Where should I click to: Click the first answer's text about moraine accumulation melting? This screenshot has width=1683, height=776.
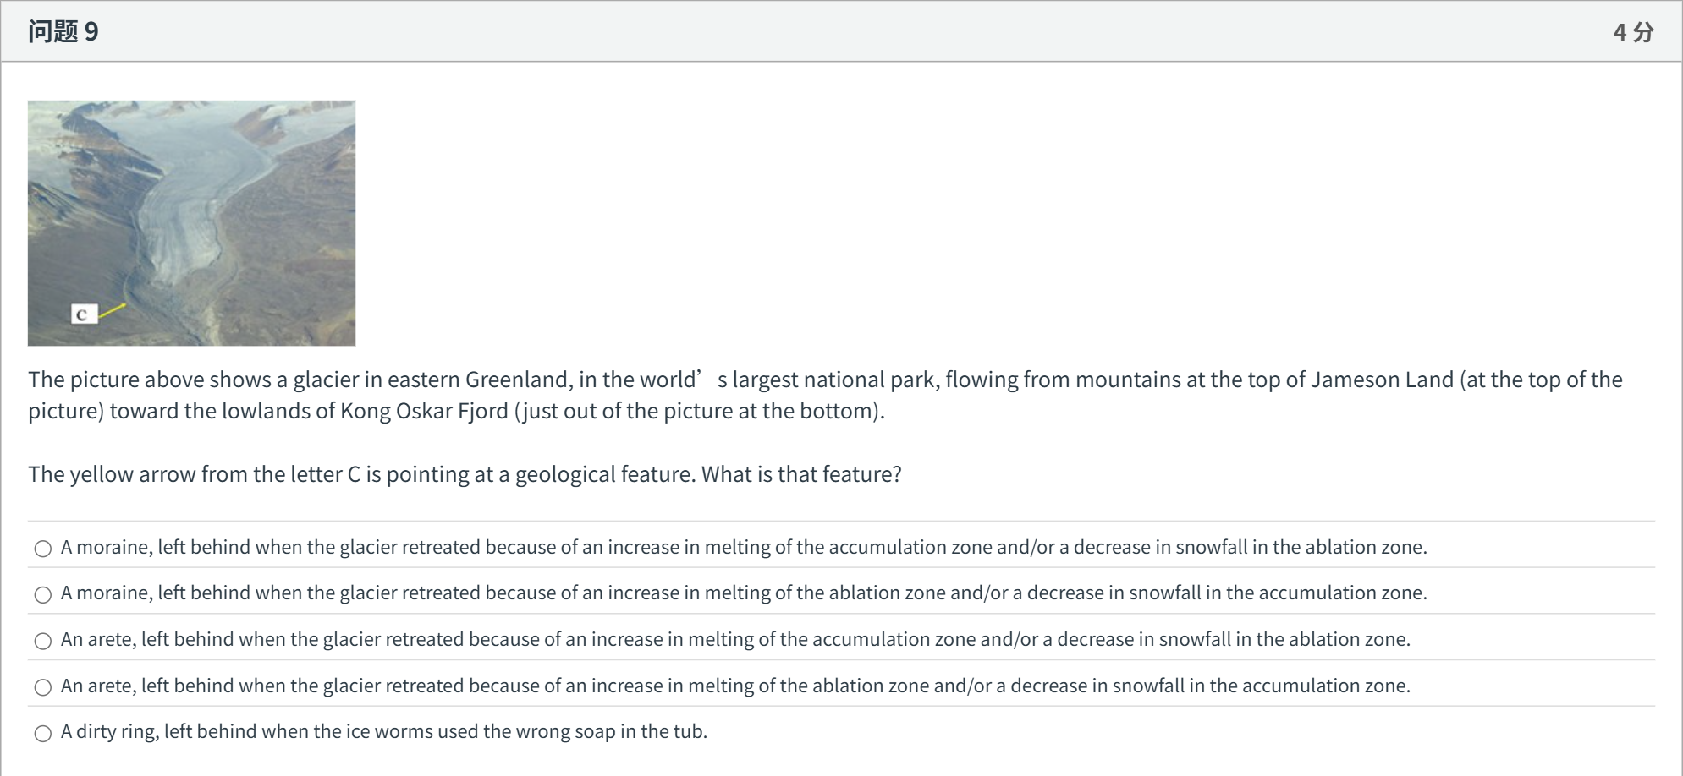[744, 547]
